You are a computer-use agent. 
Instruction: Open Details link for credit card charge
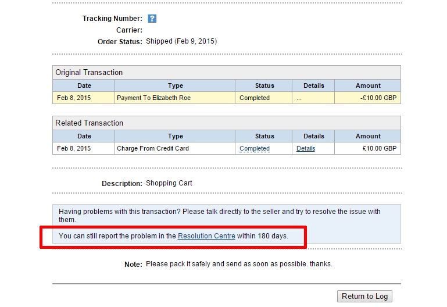tap(306, 148)
